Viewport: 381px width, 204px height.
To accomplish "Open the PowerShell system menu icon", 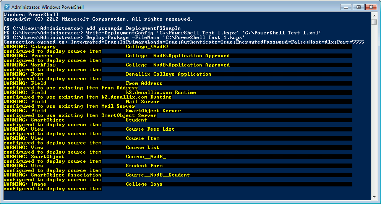I will [6, 6].
